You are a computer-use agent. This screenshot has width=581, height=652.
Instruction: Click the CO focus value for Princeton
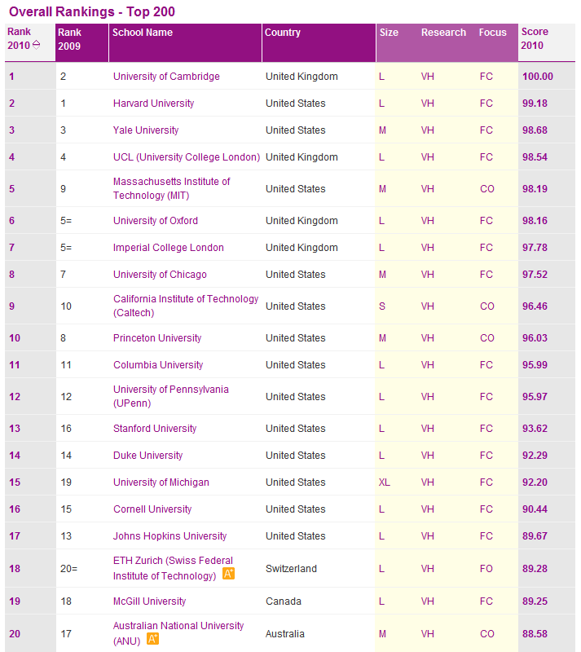[x=487, y=338]
